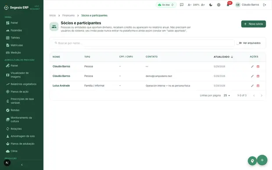
Task: Toggle Ver arquivados switch
Action: tap(239, 43)
